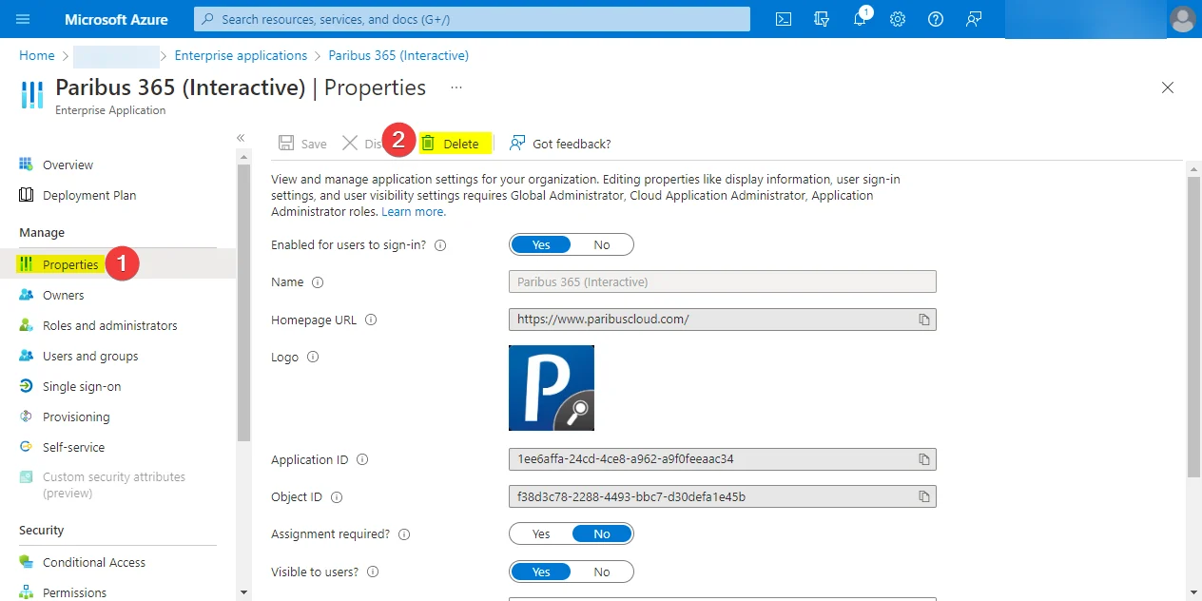Show info tooltip for Assignment required

[x=404, y=534]
